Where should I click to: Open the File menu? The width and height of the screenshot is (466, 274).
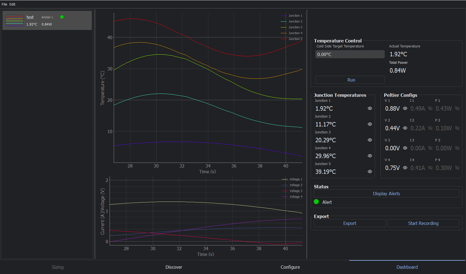tap(4, 4)
